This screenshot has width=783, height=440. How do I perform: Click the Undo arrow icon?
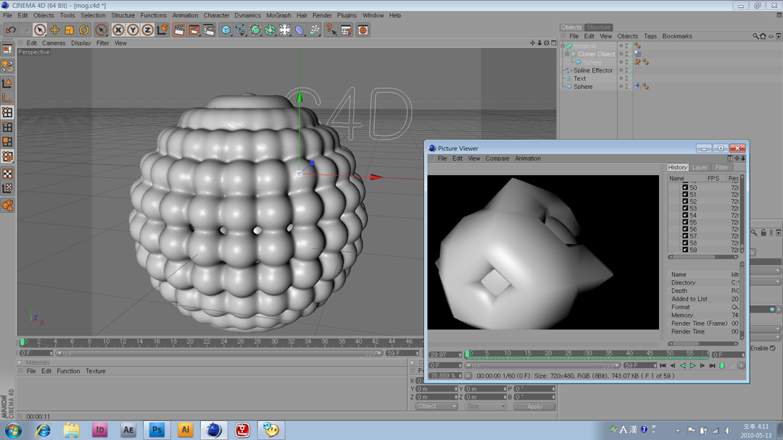10,30
